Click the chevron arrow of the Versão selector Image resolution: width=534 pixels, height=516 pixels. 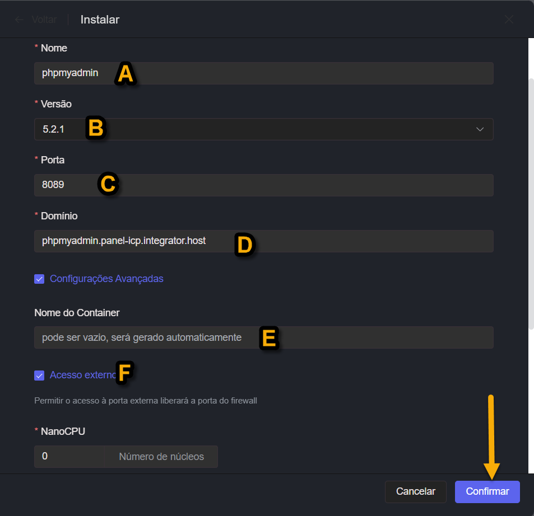[480, 129]
